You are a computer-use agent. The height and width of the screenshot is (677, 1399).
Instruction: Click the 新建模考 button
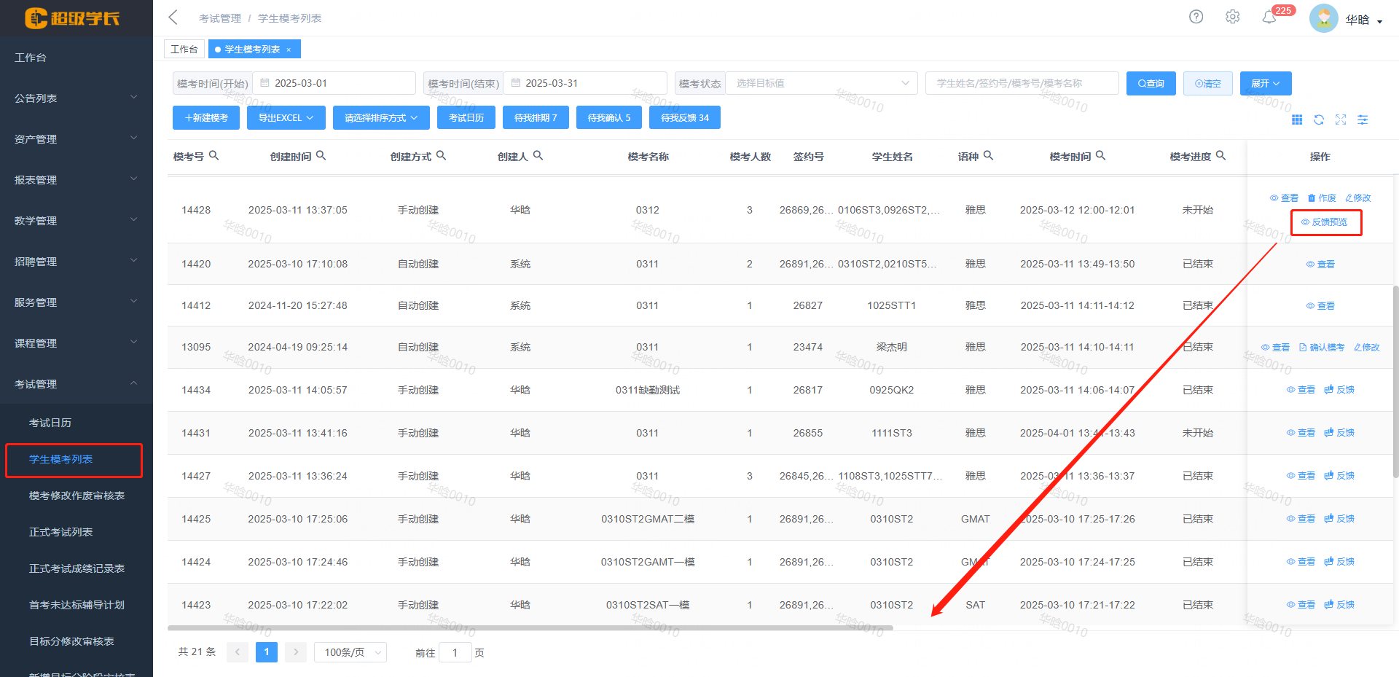[x=206, y=118]
